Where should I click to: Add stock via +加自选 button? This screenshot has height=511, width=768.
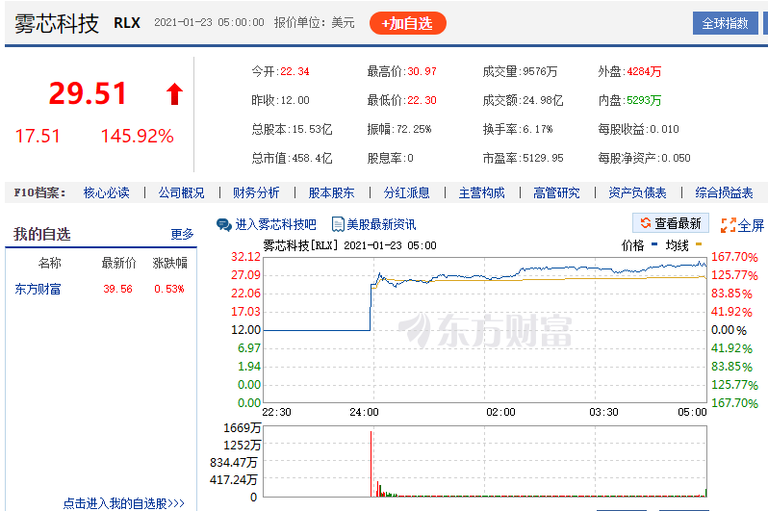coord(407,23)
